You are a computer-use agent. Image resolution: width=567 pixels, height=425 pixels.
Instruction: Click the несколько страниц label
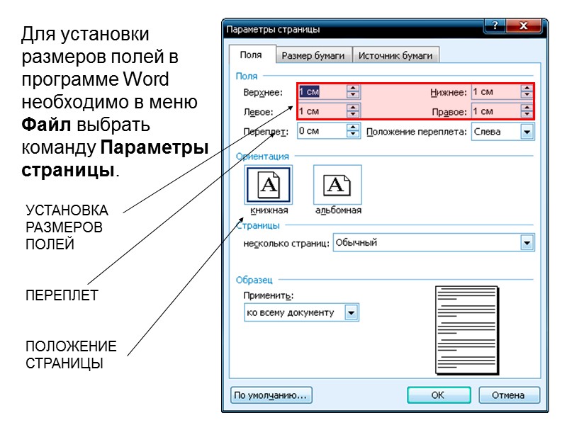286,244
